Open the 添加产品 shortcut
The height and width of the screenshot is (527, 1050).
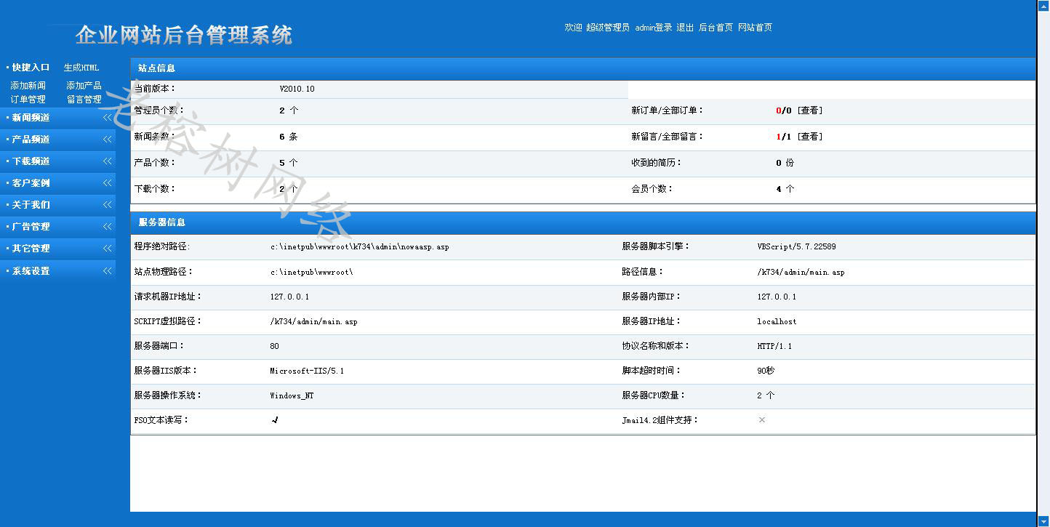[84, 86]
